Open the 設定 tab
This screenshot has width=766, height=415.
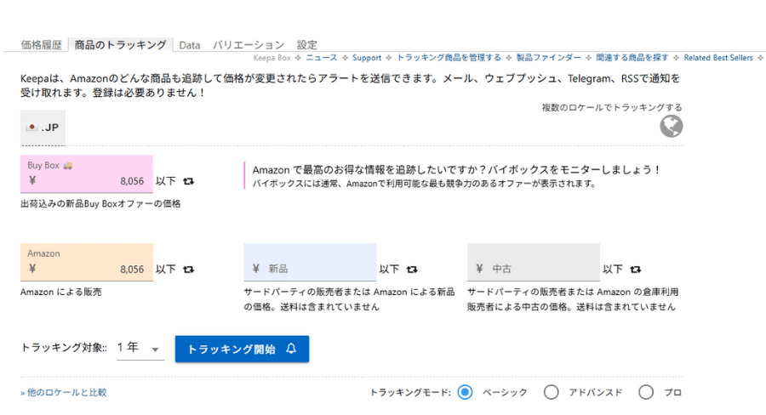[x=306, y=45]
